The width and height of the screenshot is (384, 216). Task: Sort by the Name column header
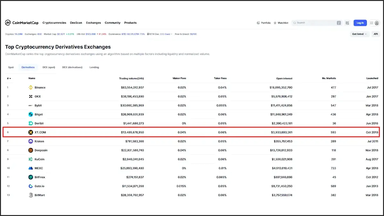pyautogui.click(x=32, y=78)
